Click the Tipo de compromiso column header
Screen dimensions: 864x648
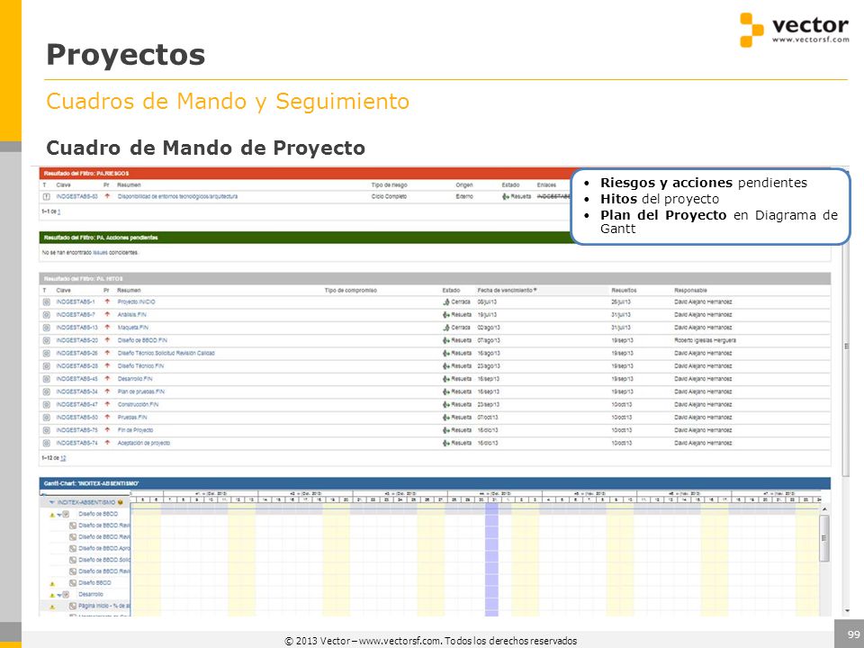point(350,291)
